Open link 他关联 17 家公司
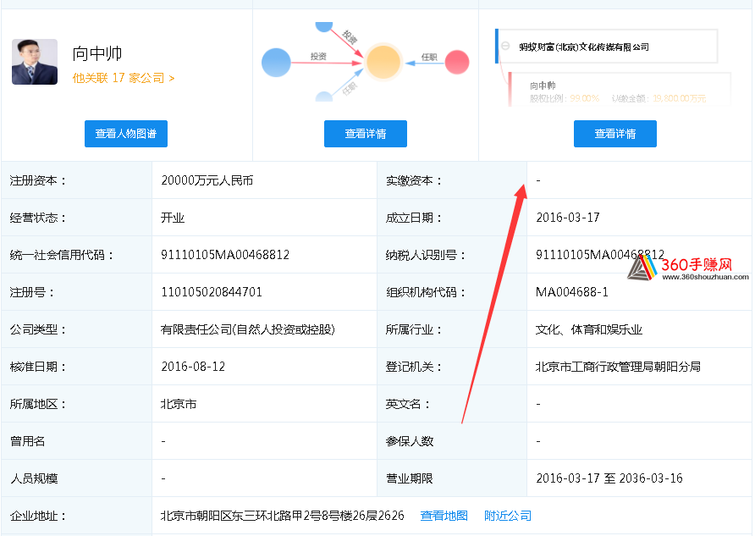This screenshot has width=755, height=536. click(124, 78)
